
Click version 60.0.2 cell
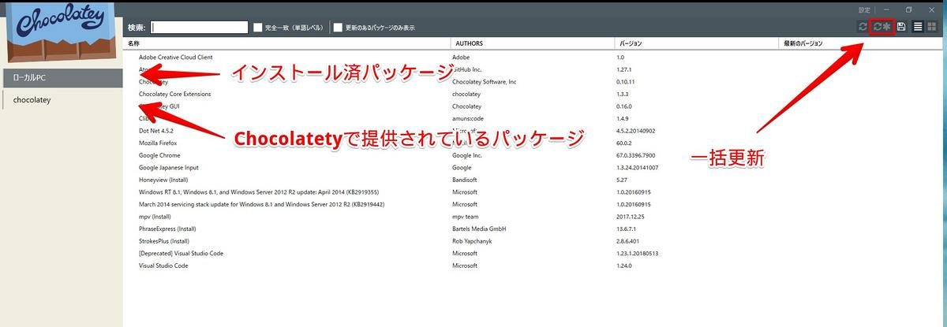click(x=625, y=143)
